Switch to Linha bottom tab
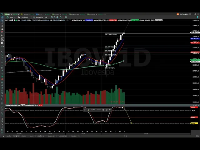Viewport: 200px width, 150px height. [x=32, y=136]
